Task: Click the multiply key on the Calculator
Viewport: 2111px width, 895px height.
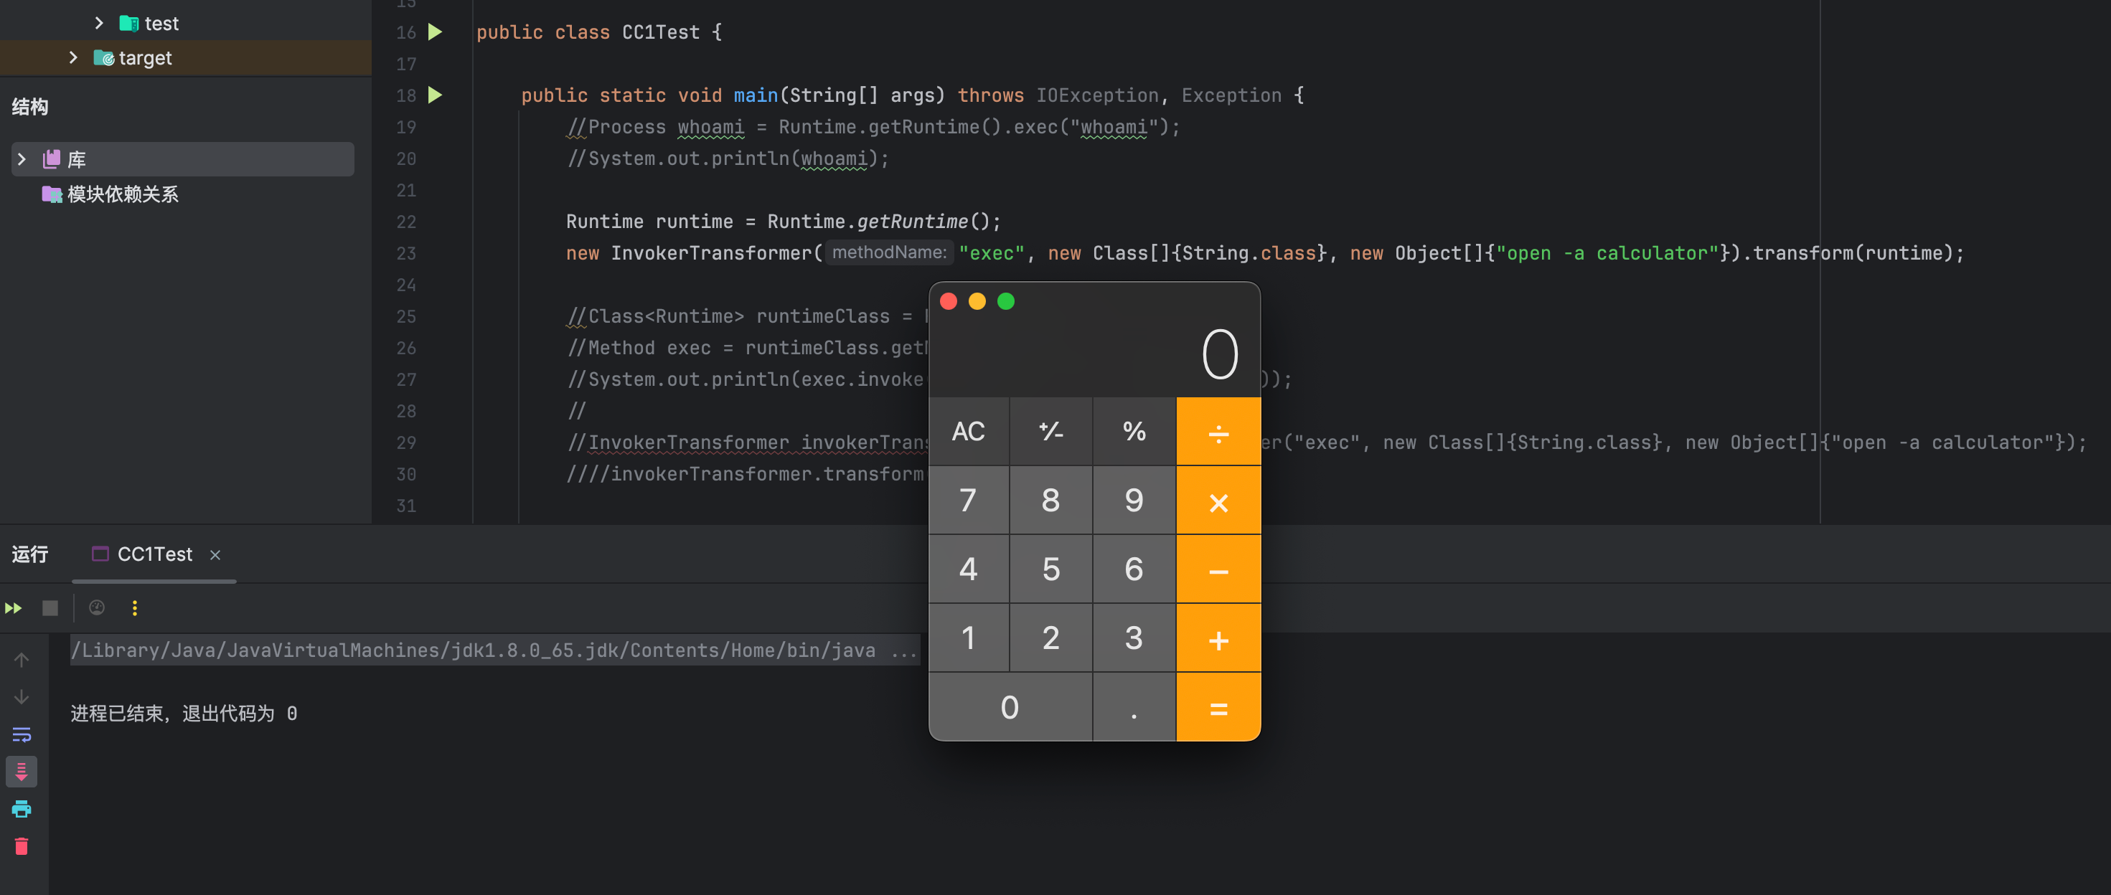Action: [1218, 501]
